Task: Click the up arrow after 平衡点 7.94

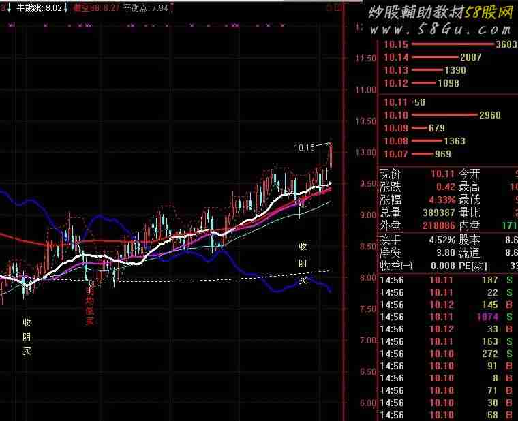Action: pos(172,8)
